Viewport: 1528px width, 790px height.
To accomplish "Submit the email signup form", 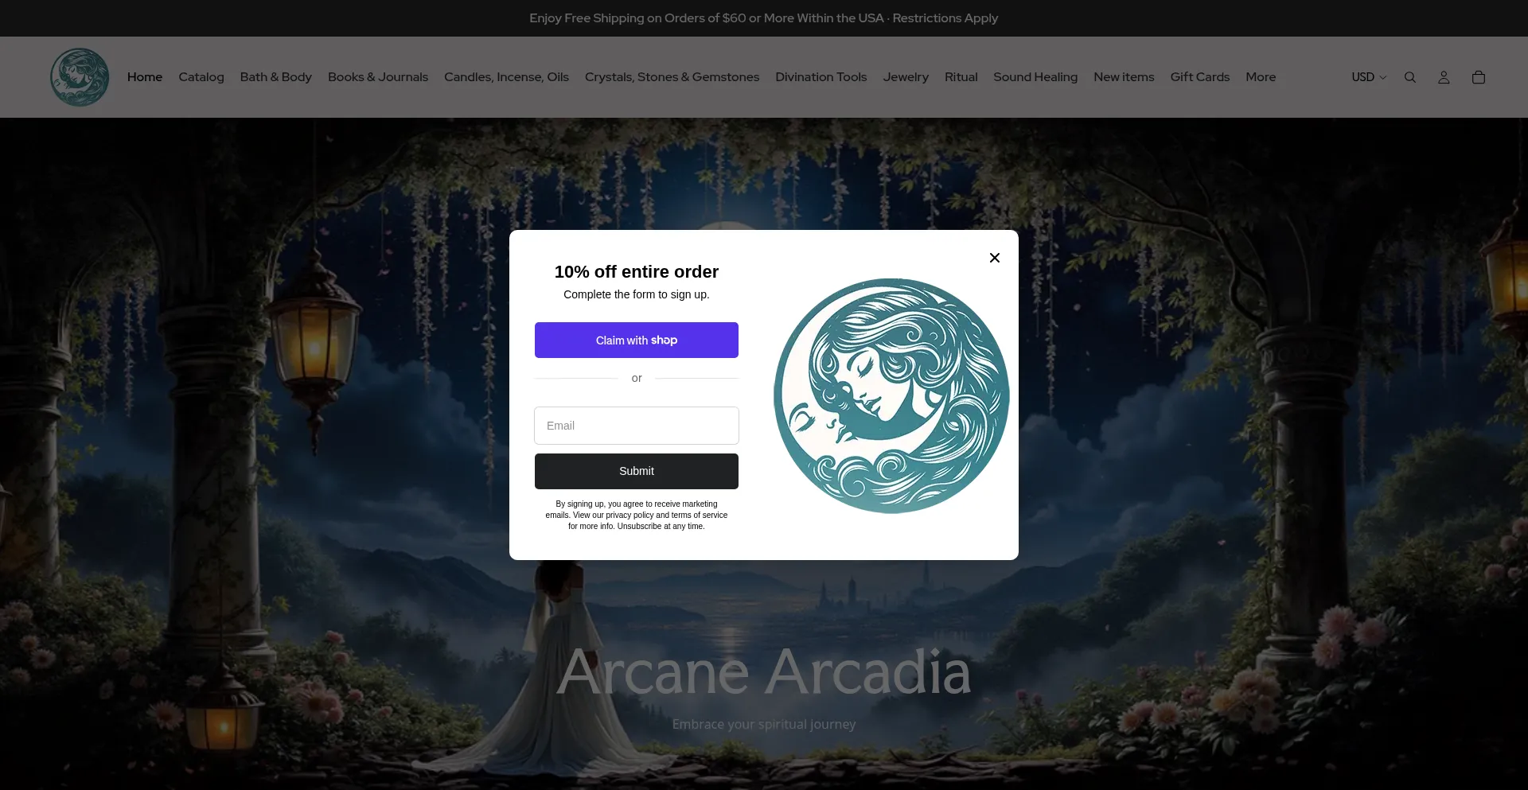I will point(637,471).
